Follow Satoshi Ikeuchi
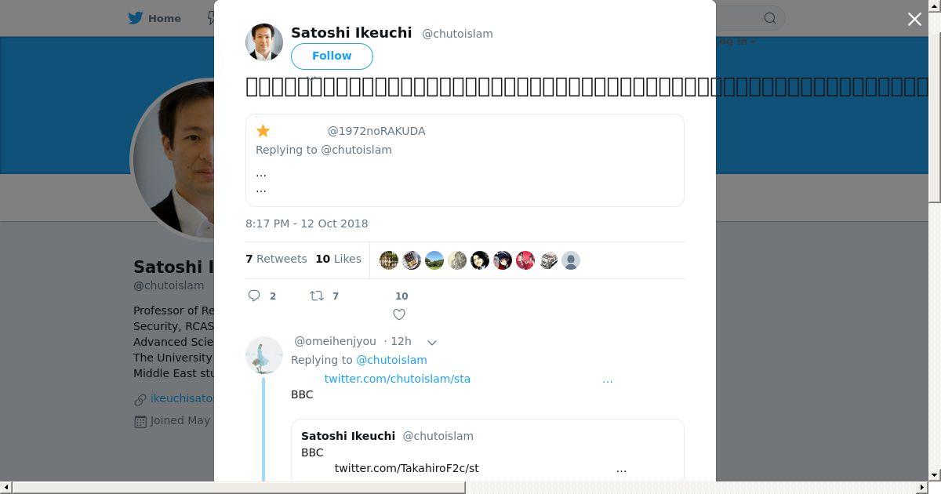This screenshot has width=941, height=494. pyautogui.click(x=332, y=56)
